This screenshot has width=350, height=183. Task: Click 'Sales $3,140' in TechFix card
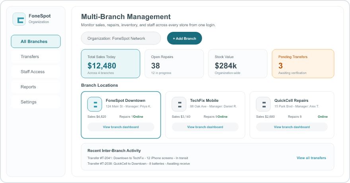181,117
